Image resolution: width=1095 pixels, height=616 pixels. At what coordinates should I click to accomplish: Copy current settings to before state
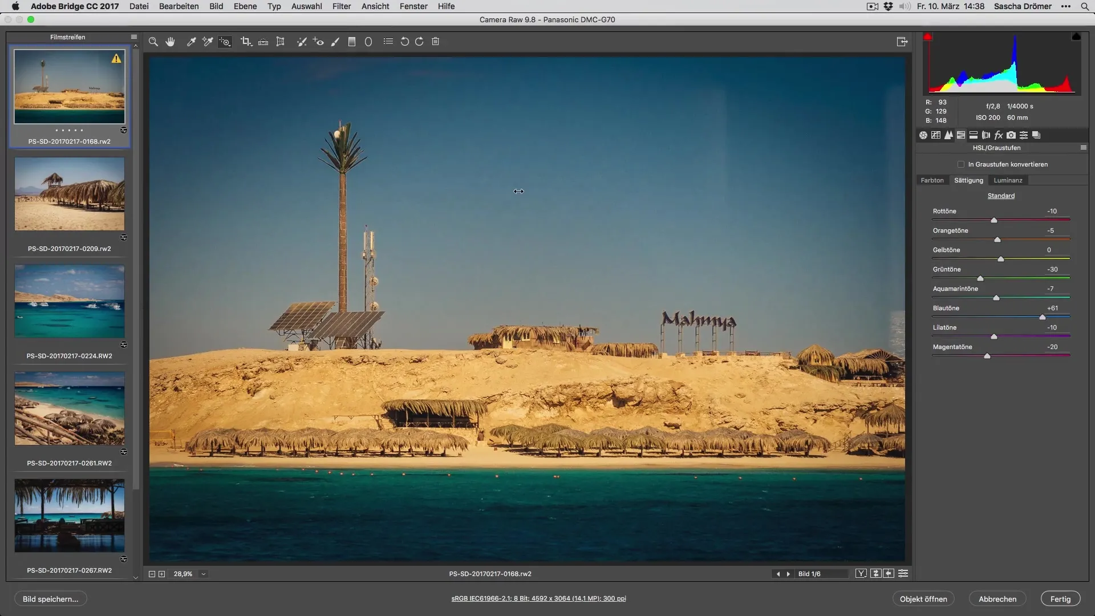coord(889,574)
